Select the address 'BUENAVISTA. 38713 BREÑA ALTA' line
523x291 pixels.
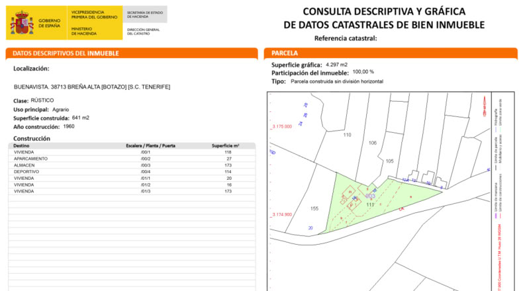[x=92, y=87]
